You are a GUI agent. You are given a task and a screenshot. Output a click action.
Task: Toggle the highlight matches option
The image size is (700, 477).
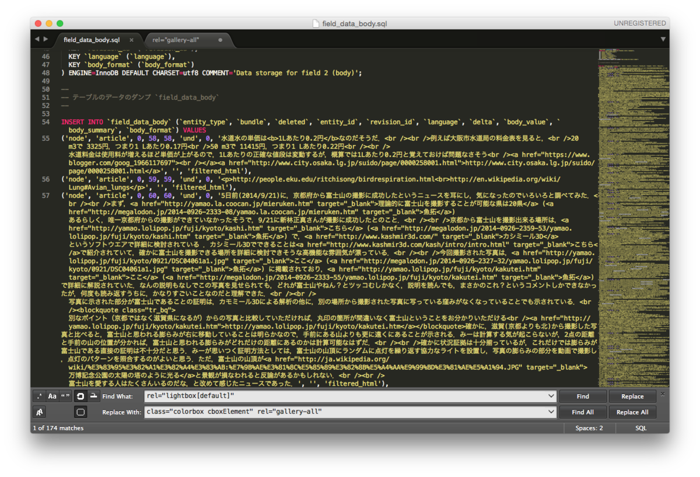coord(80,412)
